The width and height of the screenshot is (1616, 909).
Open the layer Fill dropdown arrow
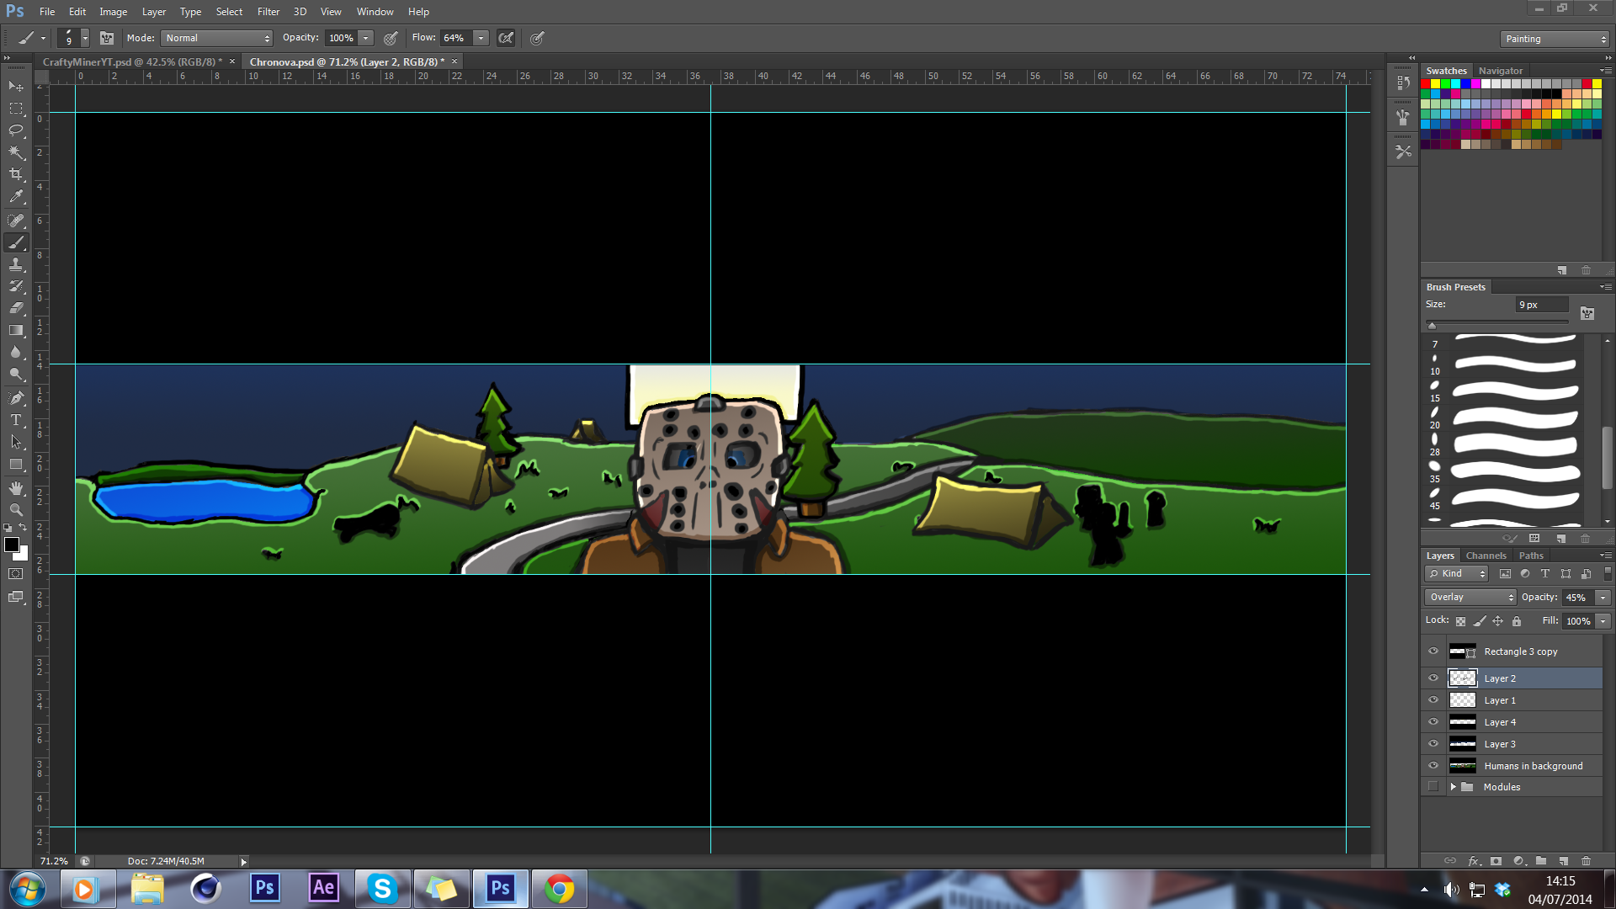1603,621
